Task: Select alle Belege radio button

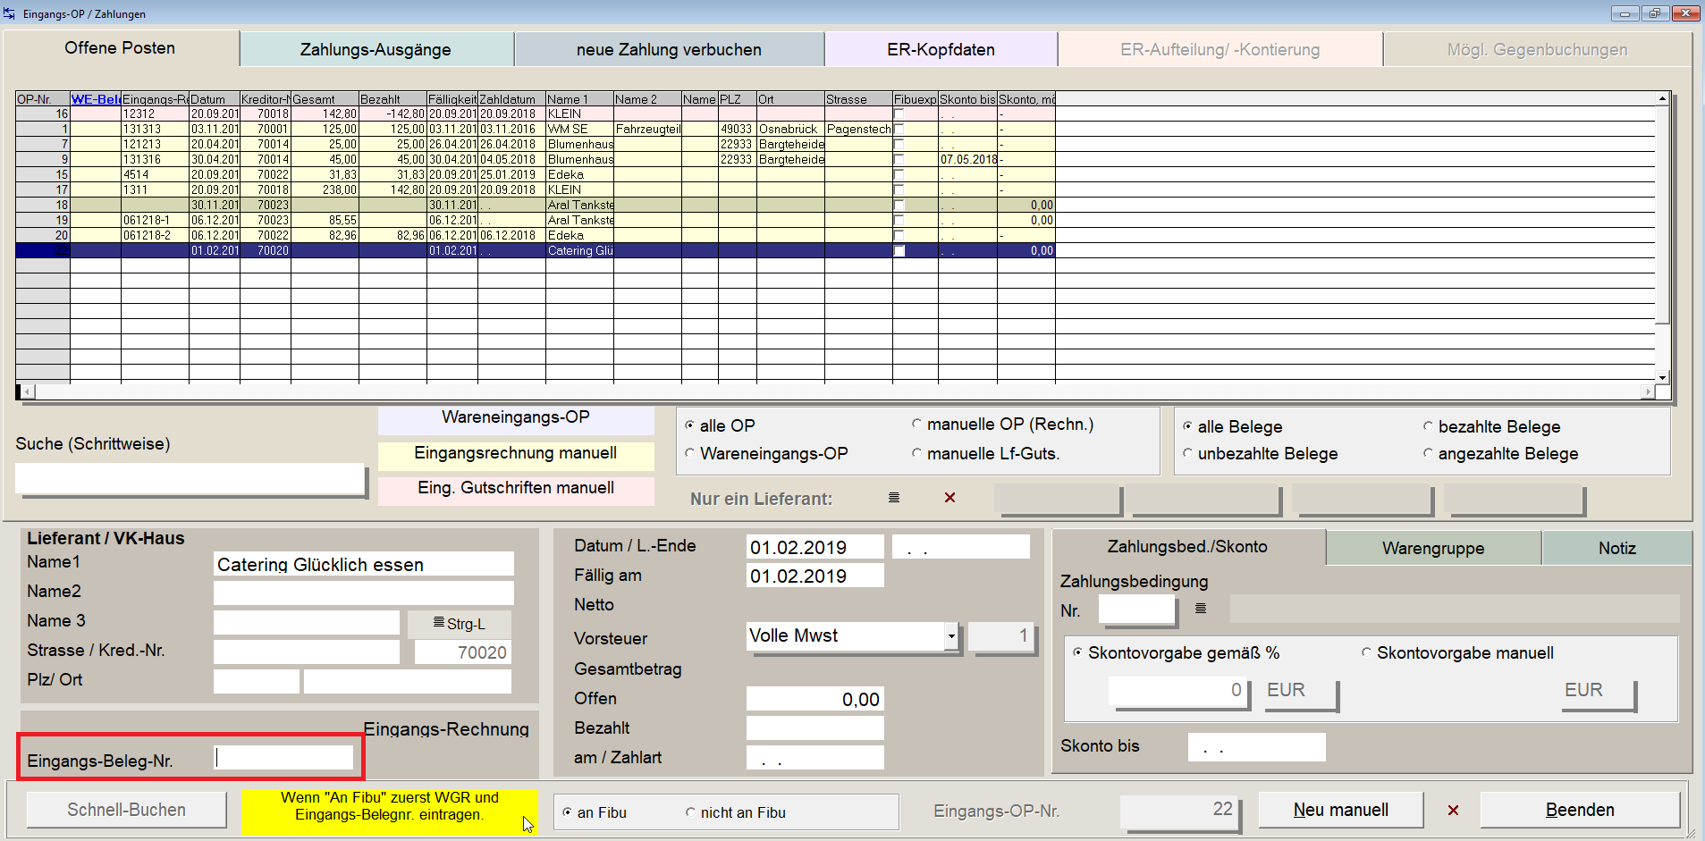Action: point(1187,426)
